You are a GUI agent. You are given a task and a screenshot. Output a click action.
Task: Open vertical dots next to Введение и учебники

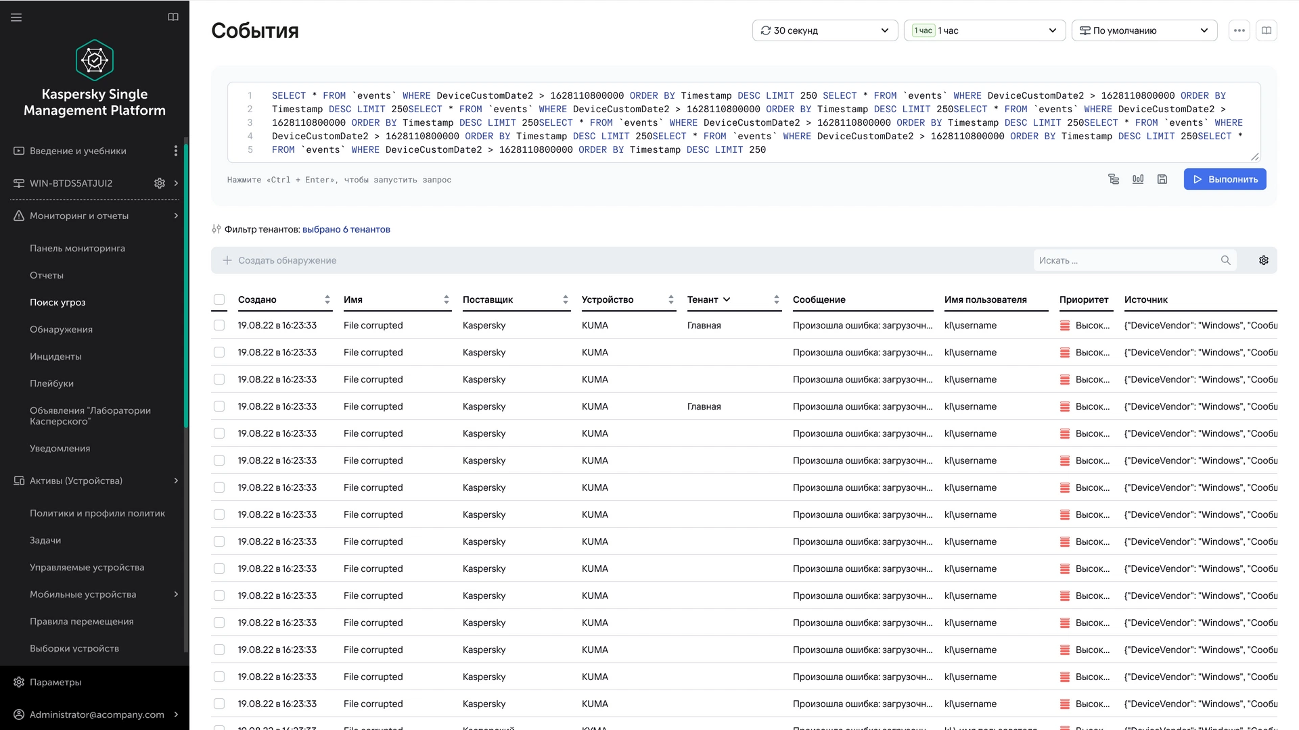[x=176, y=151]
